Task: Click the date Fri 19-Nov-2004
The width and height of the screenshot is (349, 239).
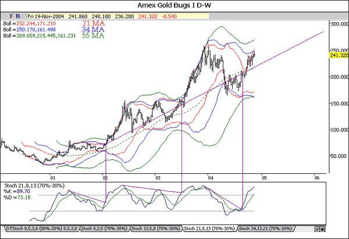Action: click(45, 16)
